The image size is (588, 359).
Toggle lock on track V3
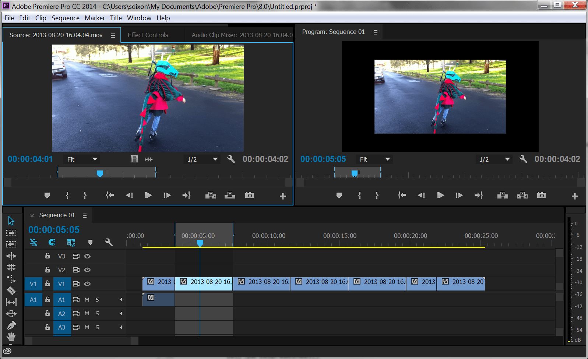click(47, 256)
